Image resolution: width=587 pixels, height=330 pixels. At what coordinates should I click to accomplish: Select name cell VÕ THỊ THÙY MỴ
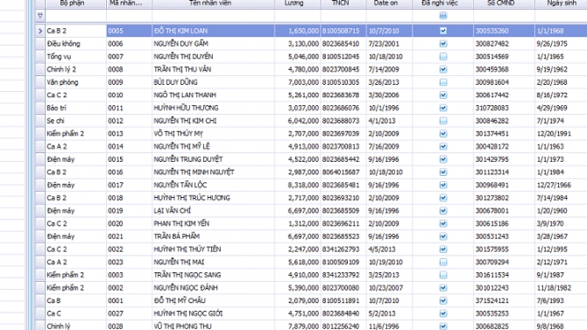[x=214, y=134]
